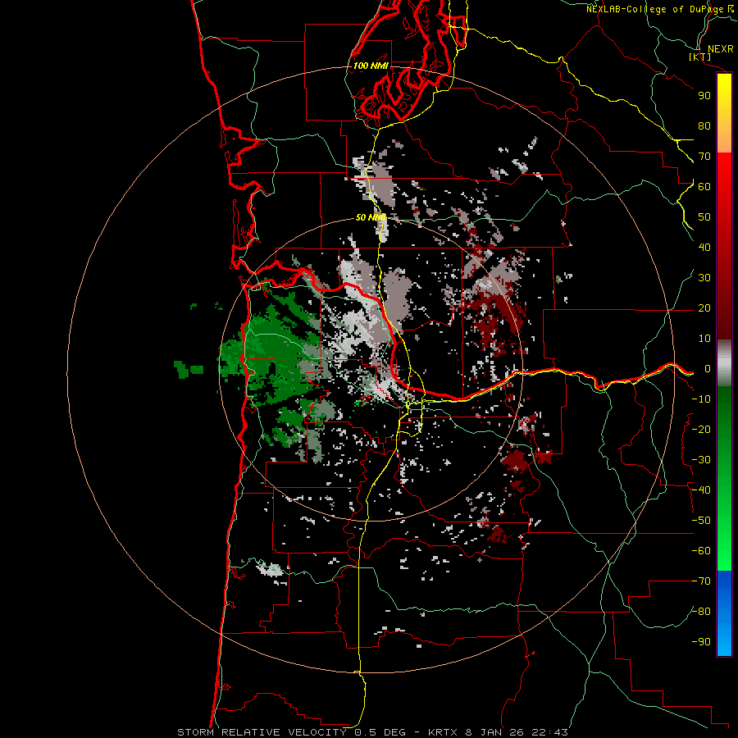Click the 100 NMI range ring label

click(371, 66)
